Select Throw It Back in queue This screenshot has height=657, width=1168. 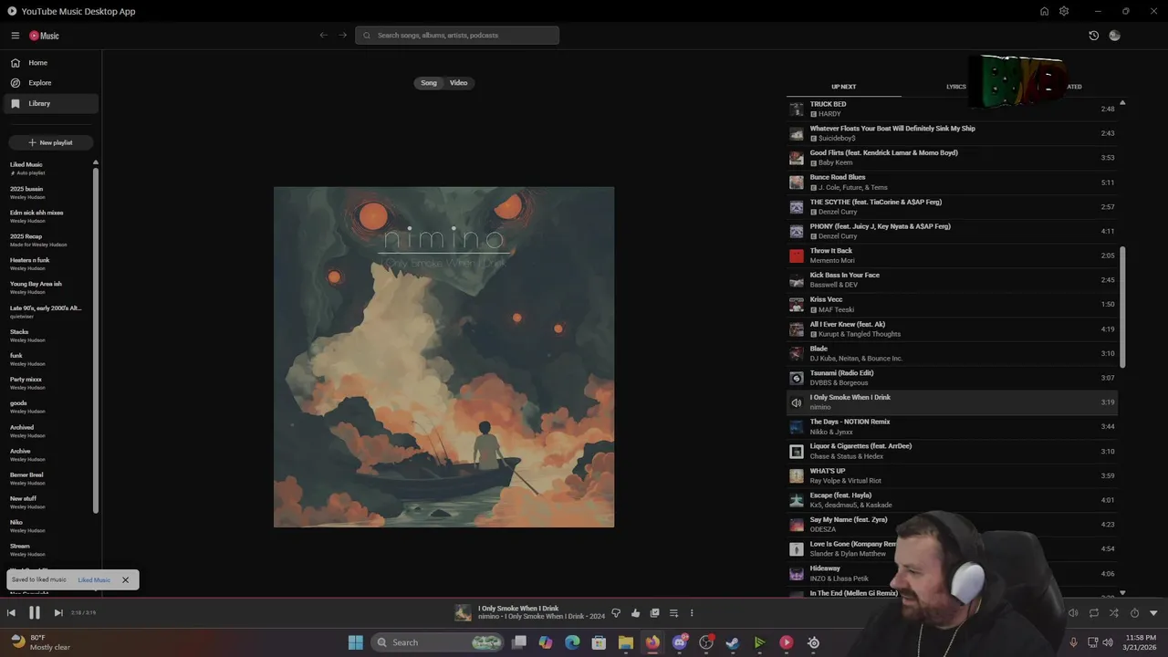pos(952,255)
